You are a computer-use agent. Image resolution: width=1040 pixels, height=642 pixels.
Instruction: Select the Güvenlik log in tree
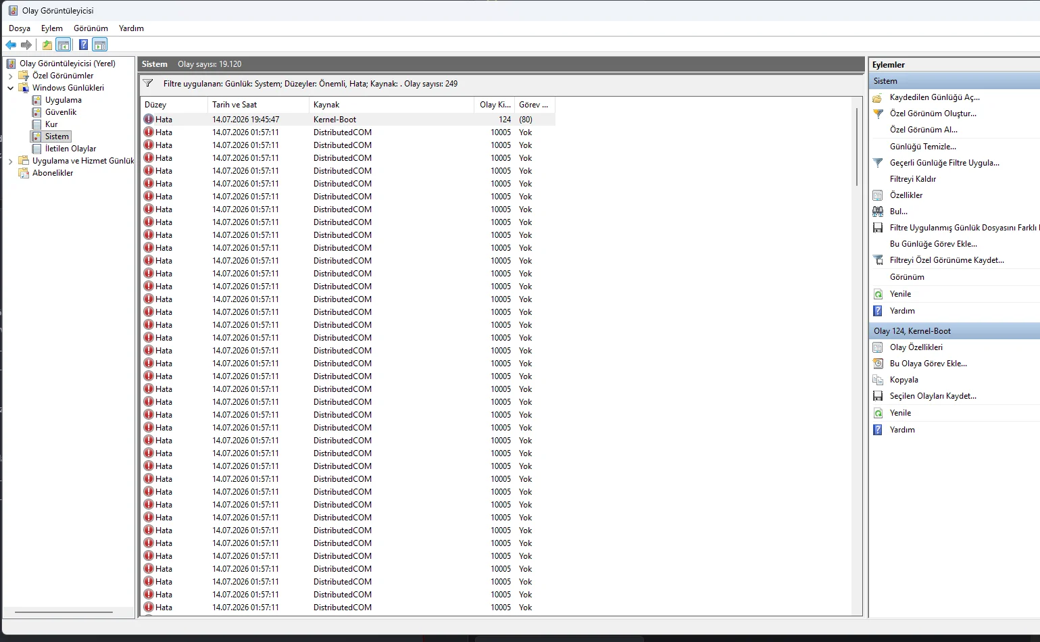click(x=61, y=112)
